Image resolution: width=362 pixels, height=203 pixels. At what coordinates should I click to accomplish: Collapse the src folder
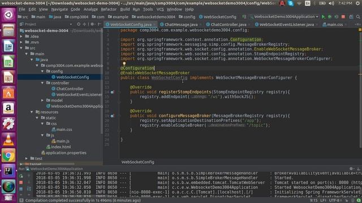pos(21,48)
